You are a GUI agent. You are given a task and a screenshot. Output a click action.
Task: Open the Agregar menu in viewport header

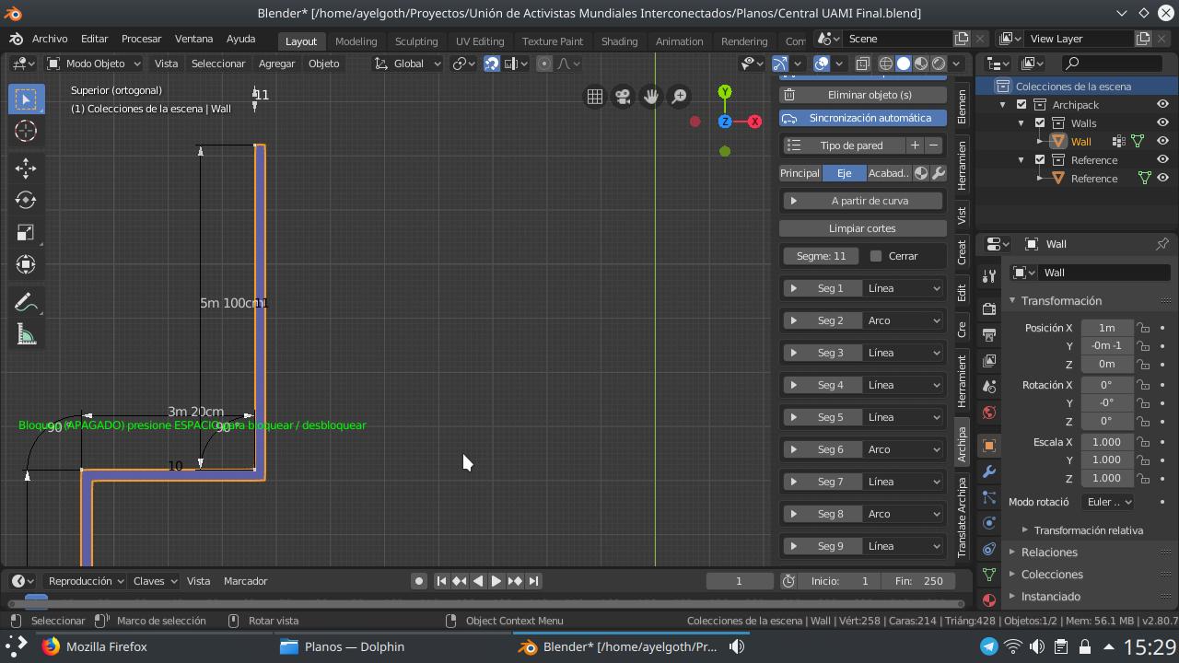(x=276, y=64)
